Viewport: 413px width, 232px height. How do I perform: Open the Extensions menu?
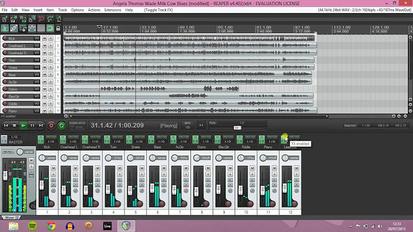point(113,10)
